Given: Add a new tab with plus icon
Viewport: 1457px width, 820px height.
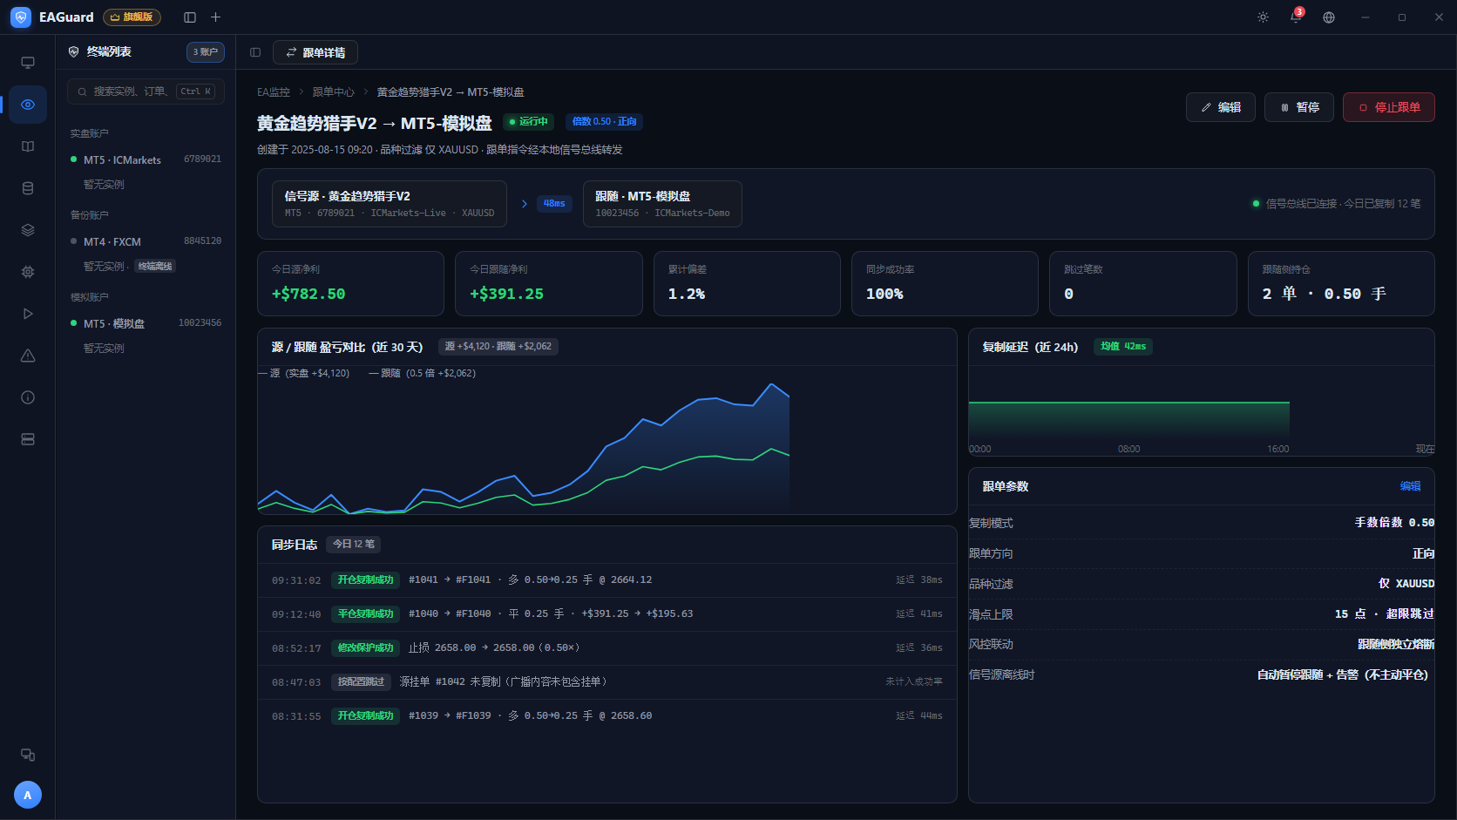Looking at the screenshot, I should coord(216,17).
